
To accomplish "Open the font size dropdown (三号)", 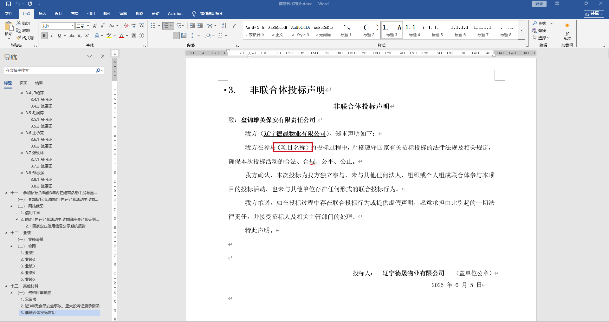I will 88,26.
